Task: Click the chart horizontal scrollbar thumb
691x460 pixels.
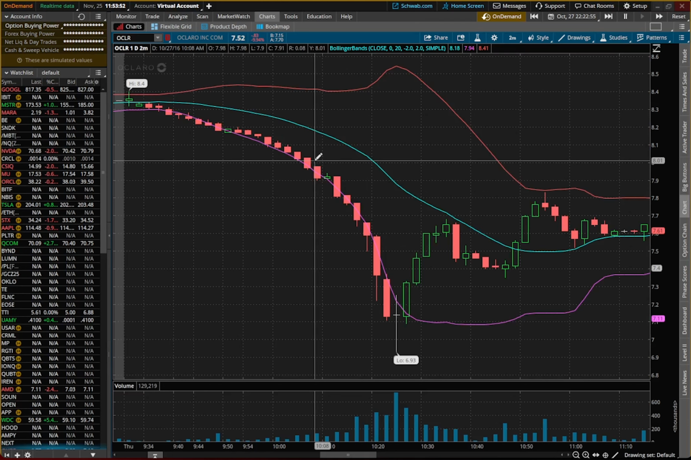Action: coord(348,455)
